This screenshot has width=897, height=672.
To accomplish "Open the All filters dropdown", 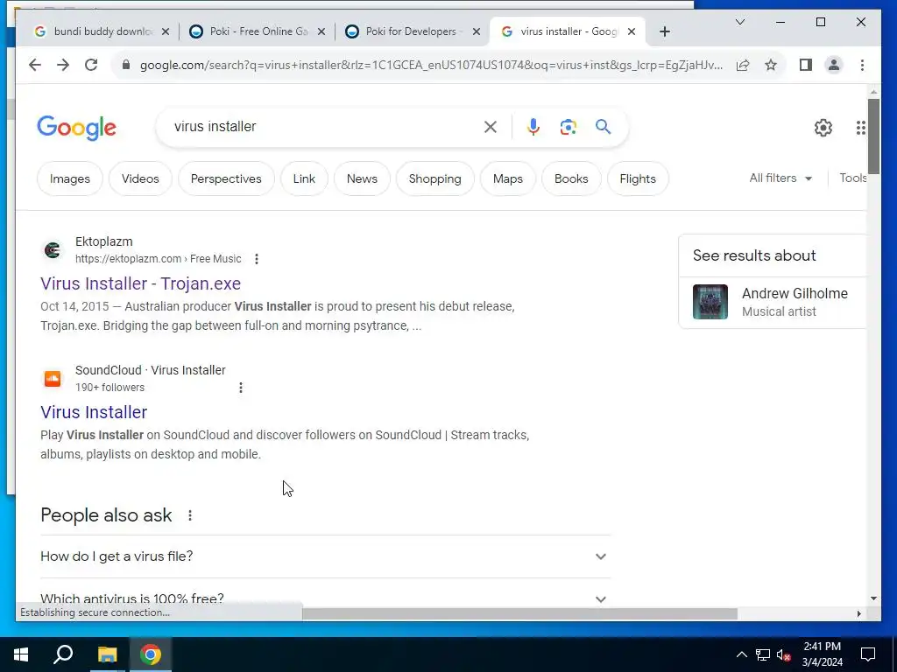I will point(780,178).
